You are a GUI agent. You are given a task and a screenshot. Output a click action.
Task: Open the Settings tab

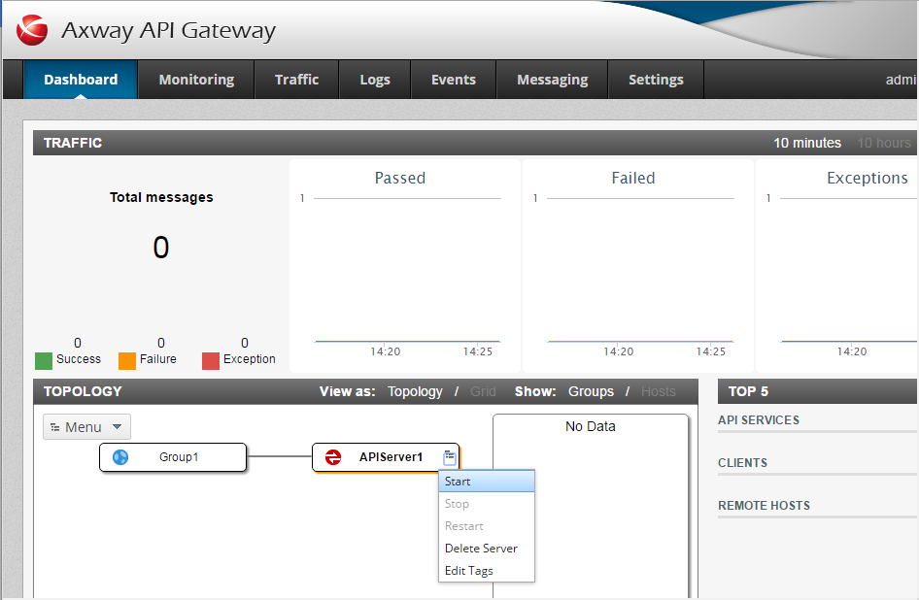pyautogui.click(x=656, y=80)
